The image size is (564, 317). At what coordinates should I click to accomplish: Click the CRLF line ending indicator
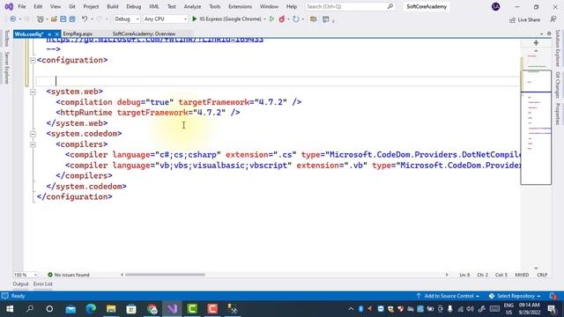coord(542,275)
